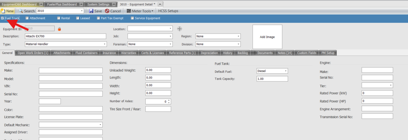Open the Default Mechanic dropdown
408x140 pixels.
point(100,125)
